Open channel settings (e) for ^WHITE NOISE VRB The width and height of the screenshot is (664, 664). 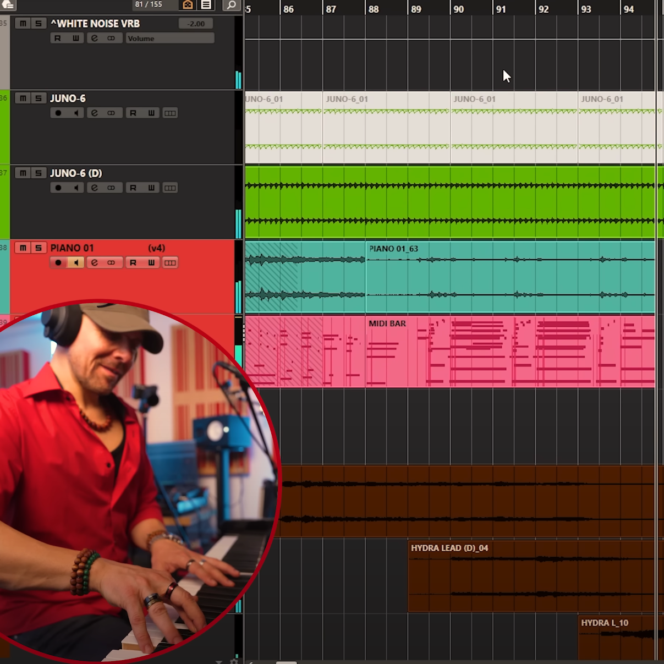95,39
